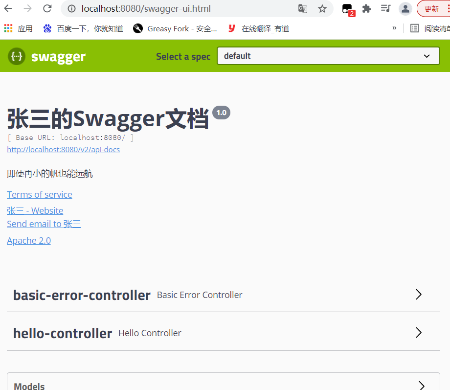The height and width of the screenshot is (390, 450).
Task: Open the 阅读清单 reading list
Action: click(430, 28)
